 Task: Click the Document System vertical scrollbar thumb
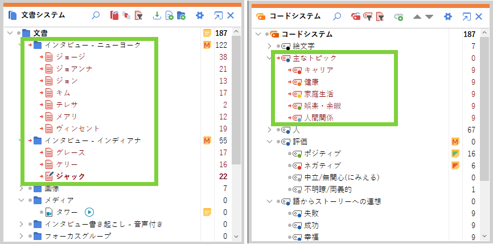tap(236, 100)
